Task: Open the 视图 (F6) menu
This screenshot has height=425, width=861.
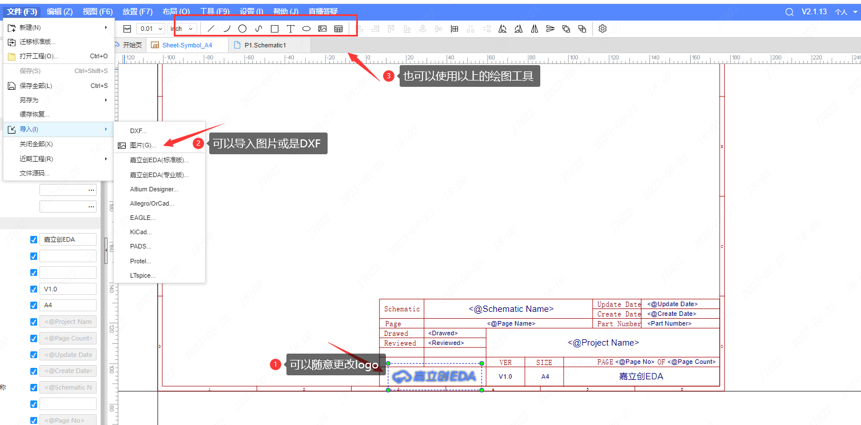Action: click(x=97, y=11)
